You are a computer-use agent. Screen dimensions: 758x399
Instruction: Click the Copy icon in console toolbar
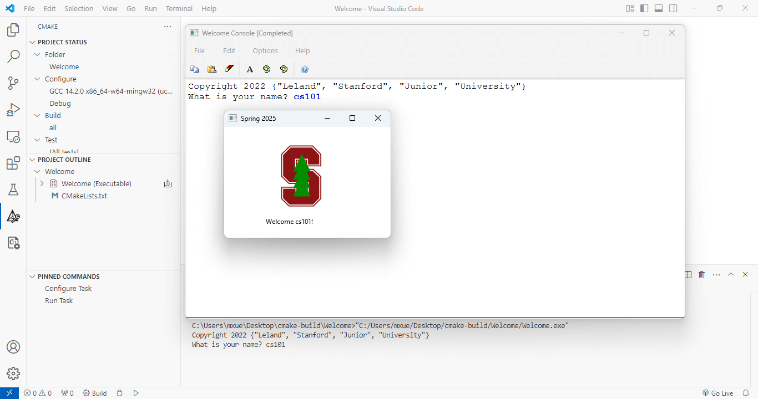195,69
